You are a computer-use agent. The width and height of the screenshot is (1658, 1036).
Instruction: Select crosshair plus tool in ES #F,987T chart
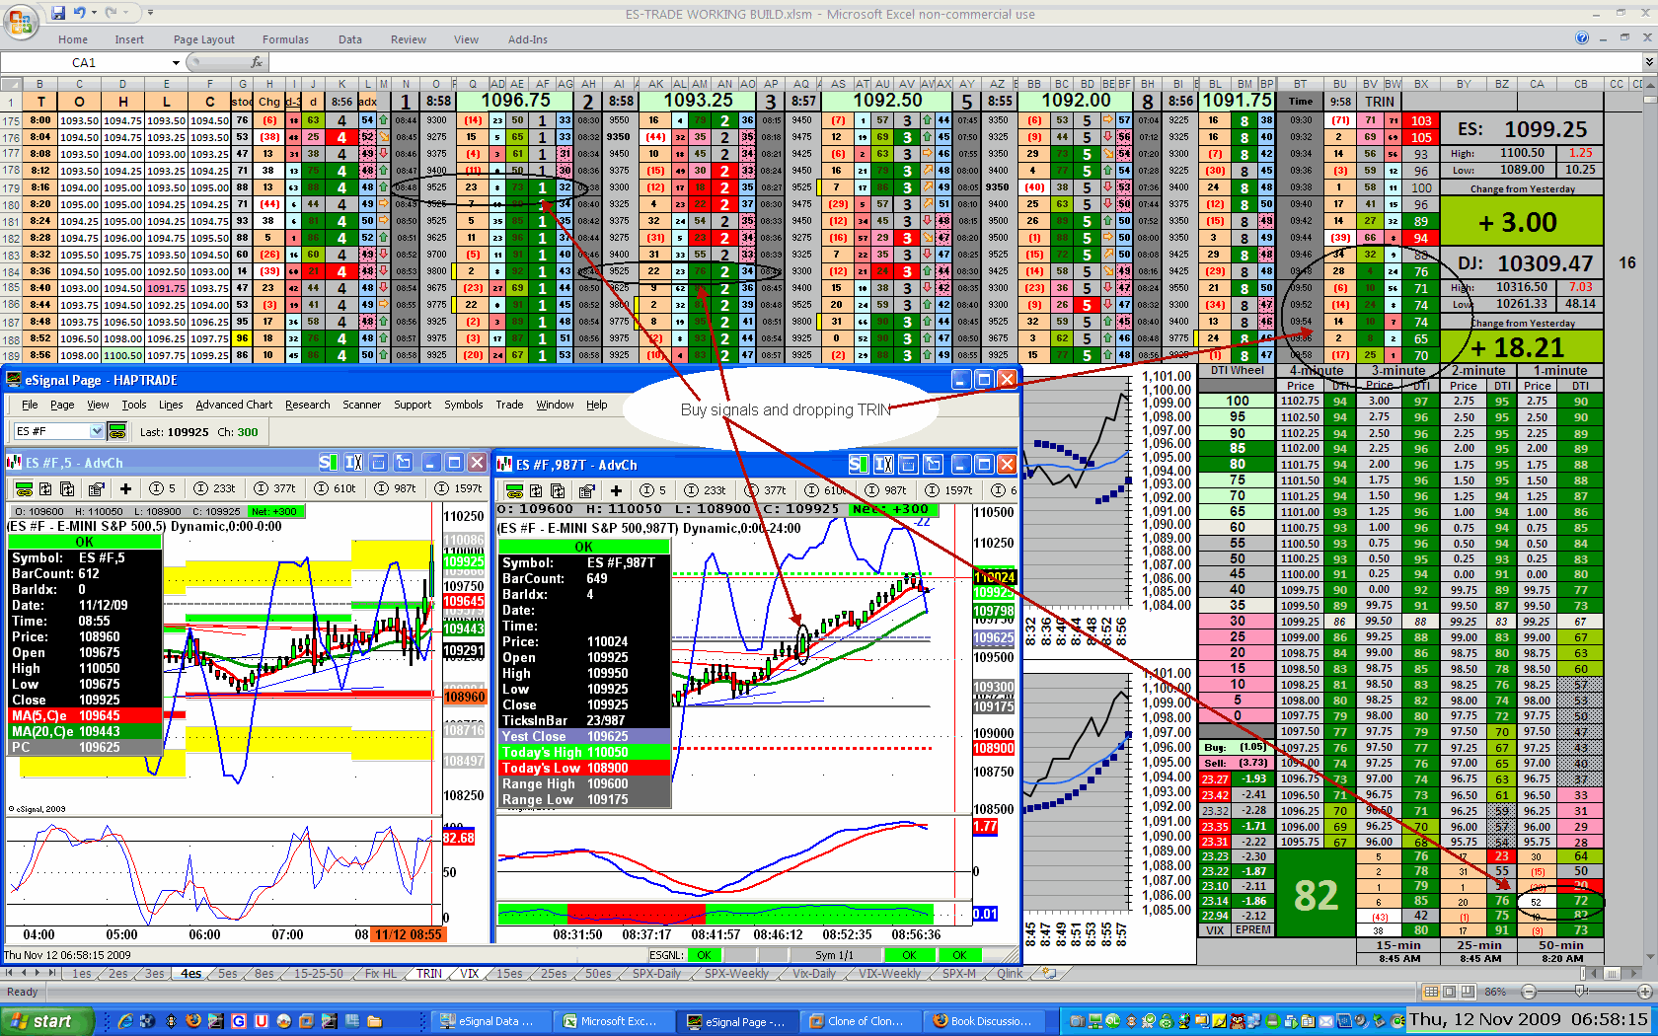616,490
